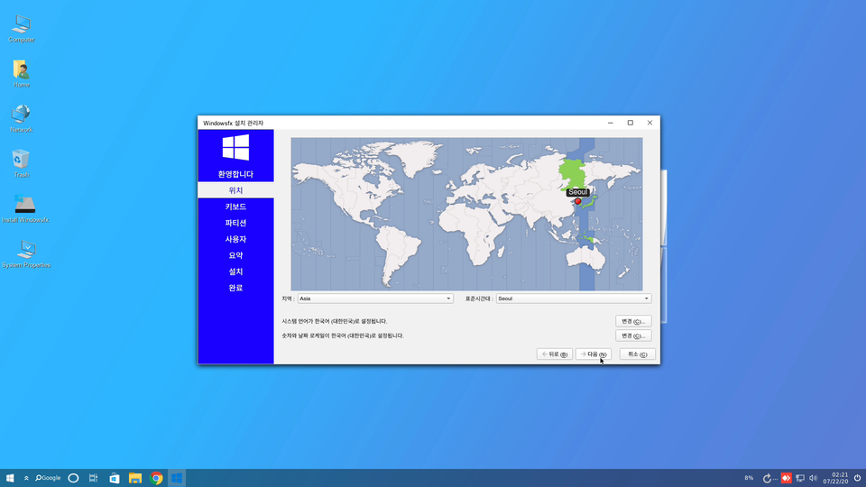Click the 8% indicator in the taskbar

(749, 478)
